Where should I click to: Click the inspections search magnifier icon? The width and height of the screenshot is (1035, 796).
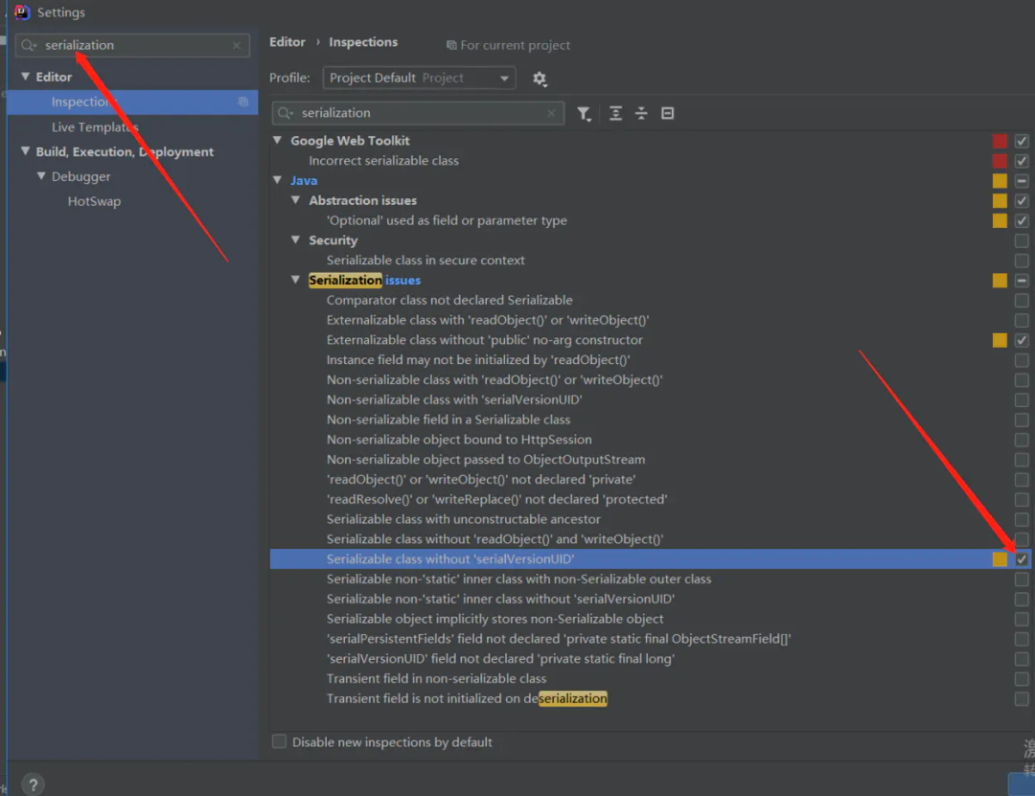coord(286,114)
